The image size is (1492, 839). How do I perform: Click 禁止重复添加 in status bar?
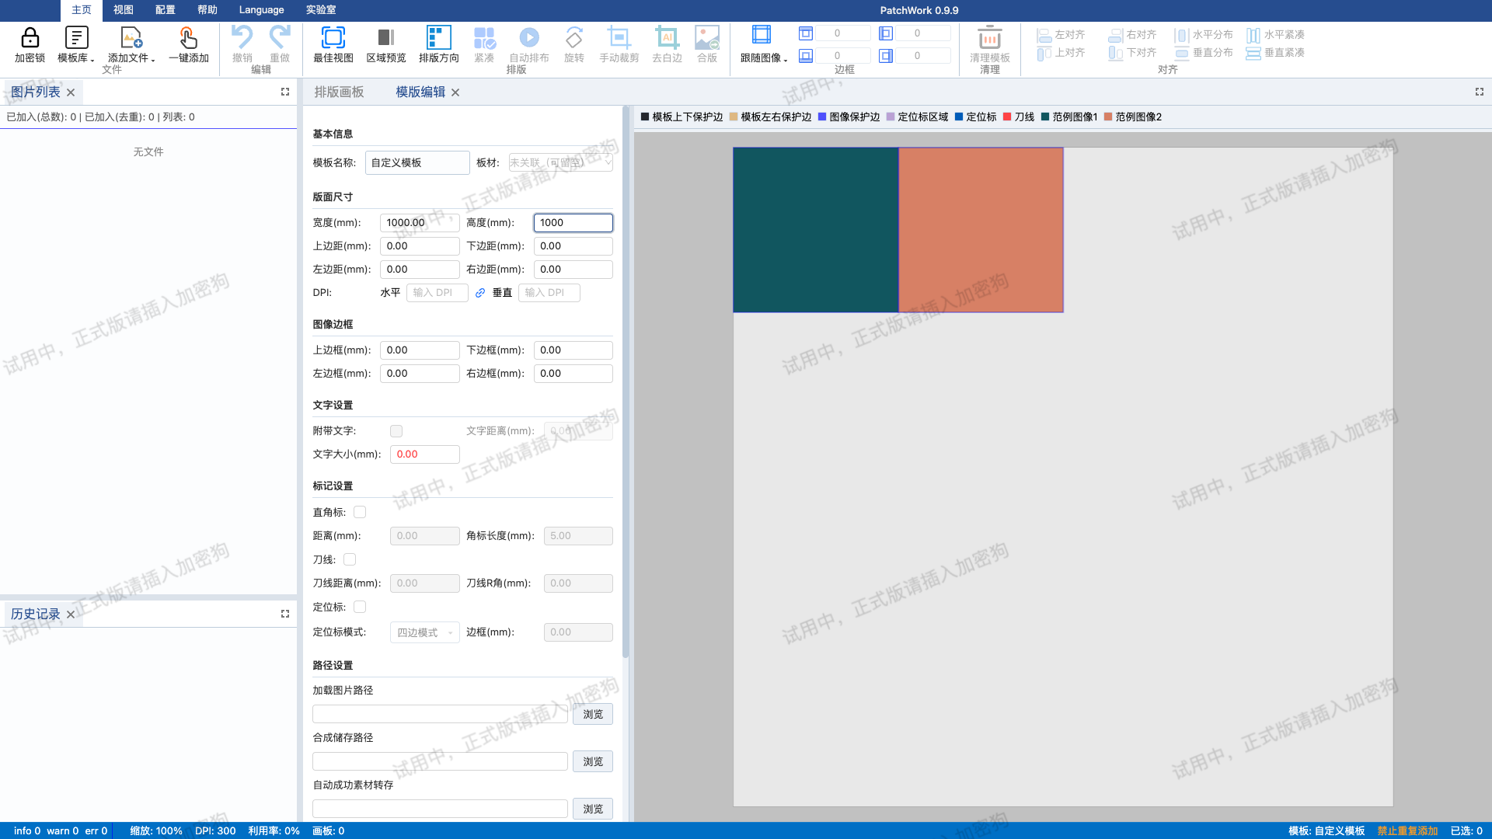pyautogui.click(x=1407, y=830)
